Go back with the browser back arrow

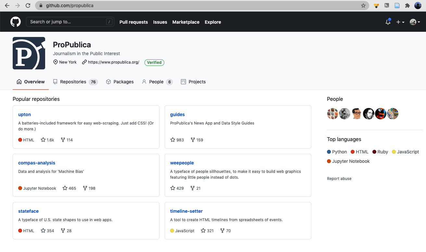(7, 6)
